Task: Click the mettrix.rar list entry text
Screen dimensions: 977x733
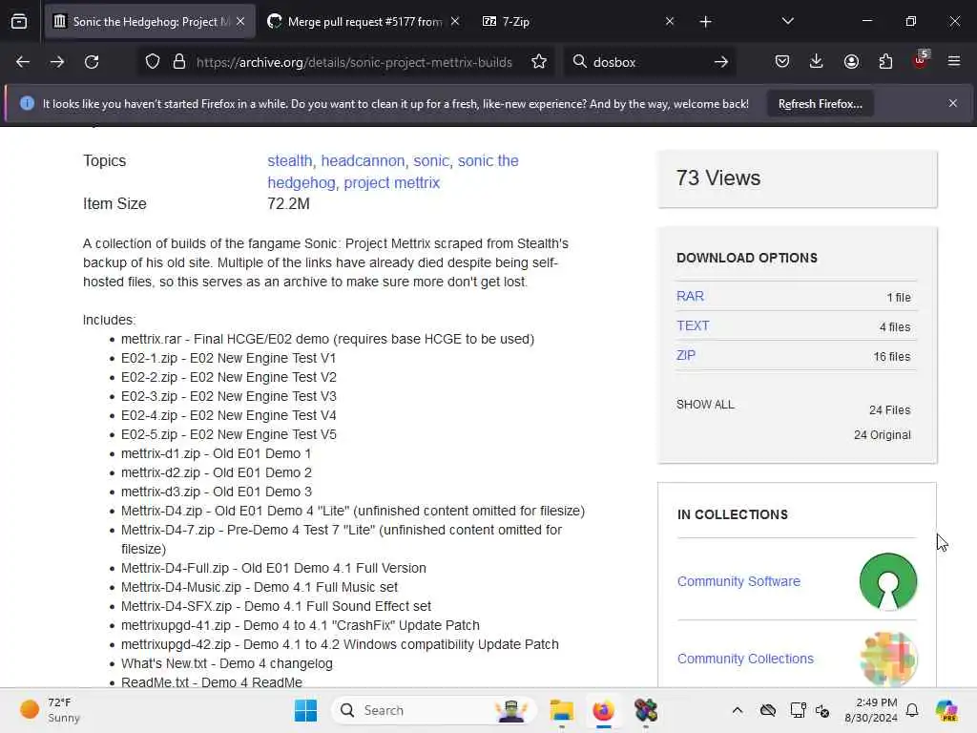Action: pos(327,339)
